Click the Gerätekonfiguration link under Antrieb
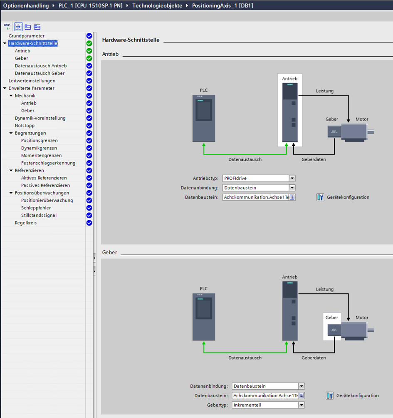The height and width of the screenshot is (418, 393). click(348, 197)
